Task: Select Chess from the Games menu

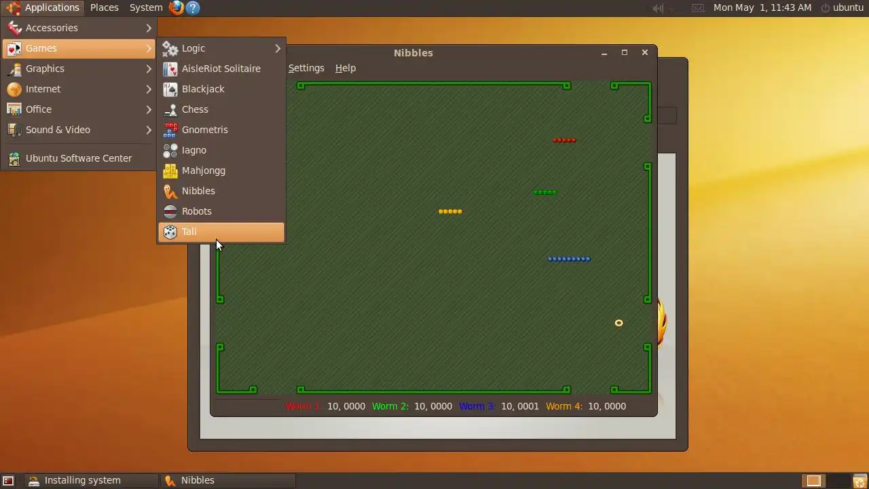Action: coord(221,109)
